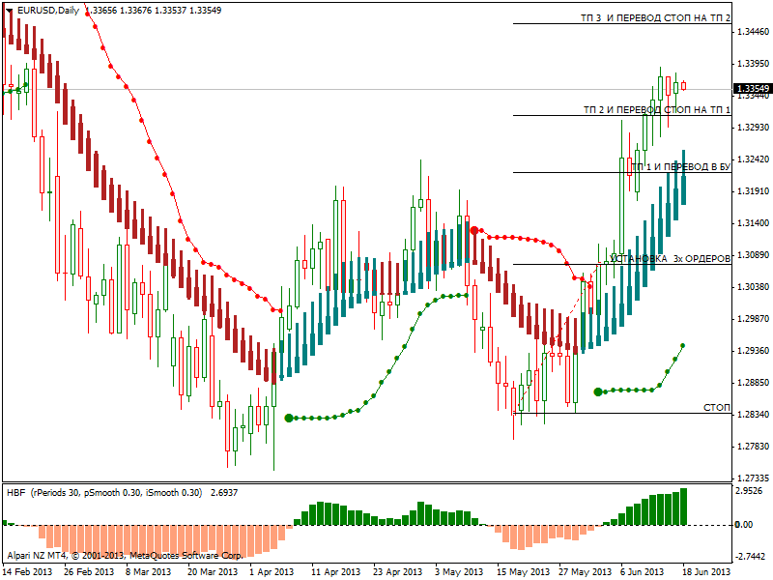Click the 1.31400 price scale value
Viewport: 773px width, 580px height.
click(753, 223)
